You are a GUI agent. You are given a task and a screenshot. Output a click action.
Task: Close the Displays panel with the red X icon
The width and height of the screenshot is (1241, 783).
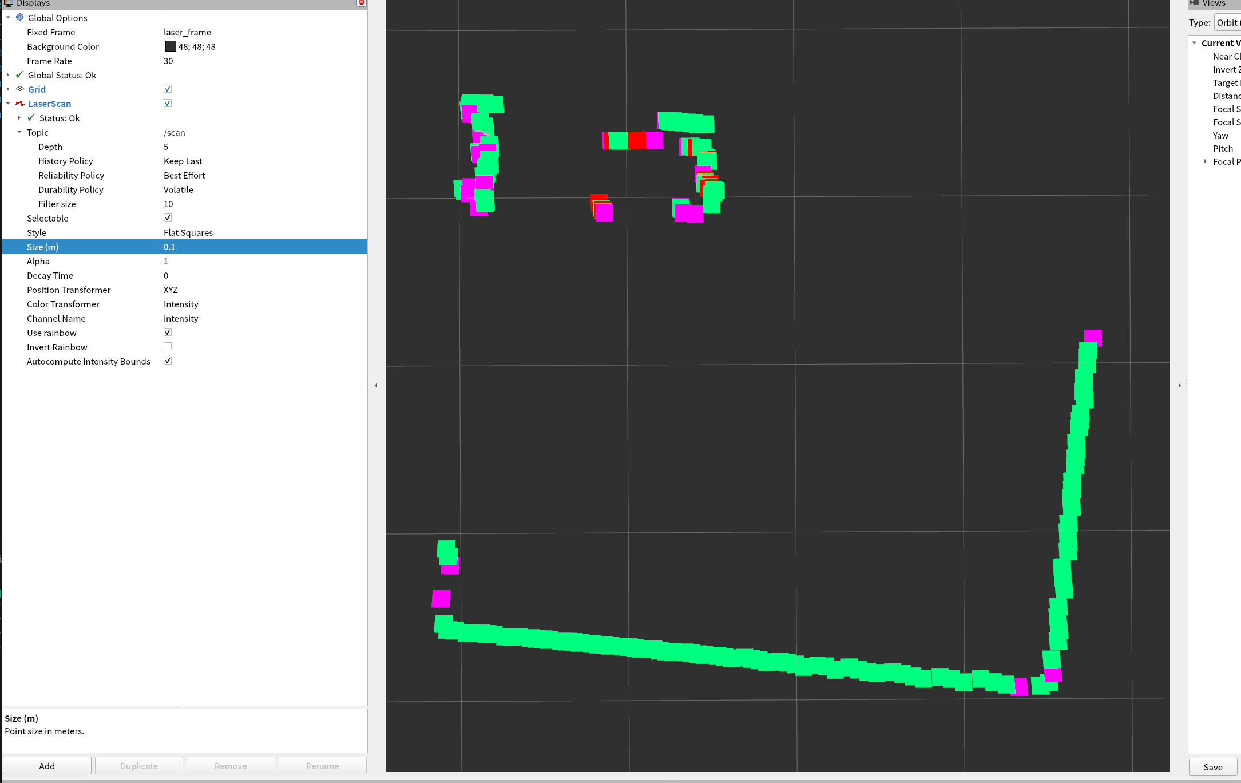361,3
